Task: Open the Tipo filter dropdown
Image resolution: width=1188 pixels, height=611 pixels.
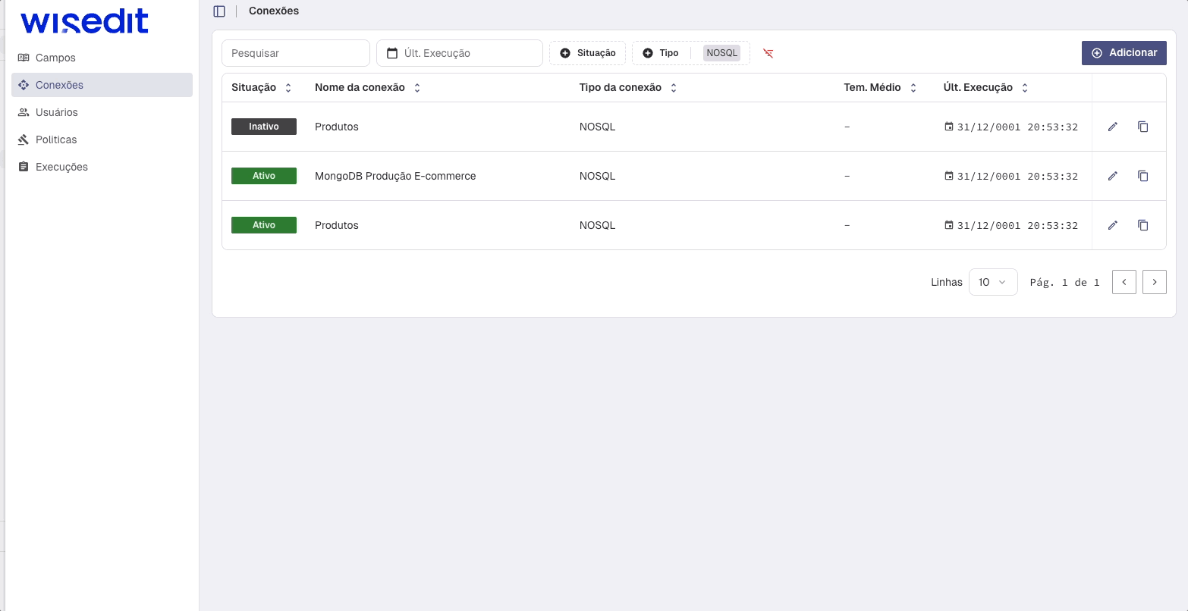Action: pos(661,53)
